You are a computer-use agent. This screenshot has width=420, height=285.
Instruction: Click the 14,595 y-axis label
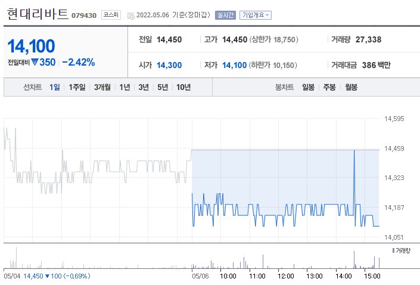coord(394,119)
